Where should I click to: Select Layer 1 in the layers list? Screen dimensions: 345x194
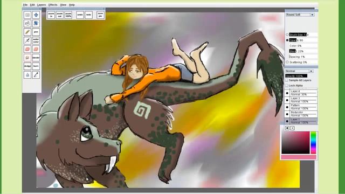tap(303, 121)
